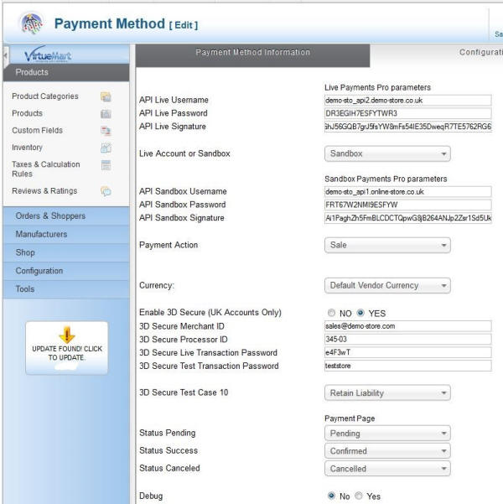Click 3D Secure Test Transaction Password field
This screenshot has width=503, height=504.
(408, 366)
